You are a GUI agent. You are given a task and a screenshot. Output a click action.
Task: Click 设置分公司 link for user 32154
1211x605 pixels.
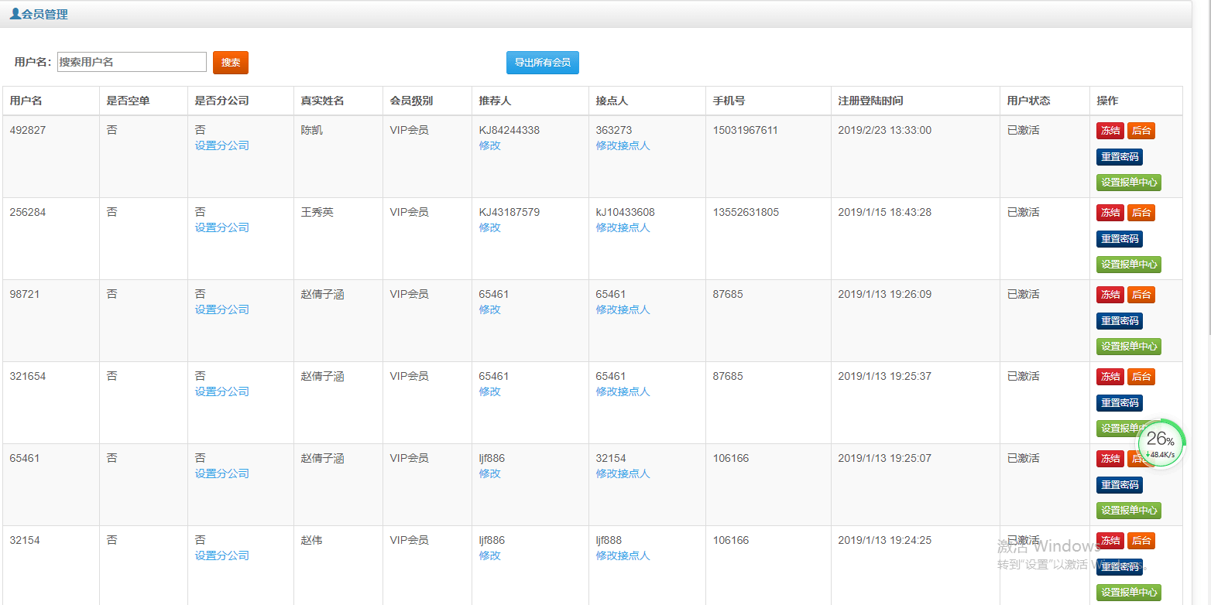pos(222,555)
